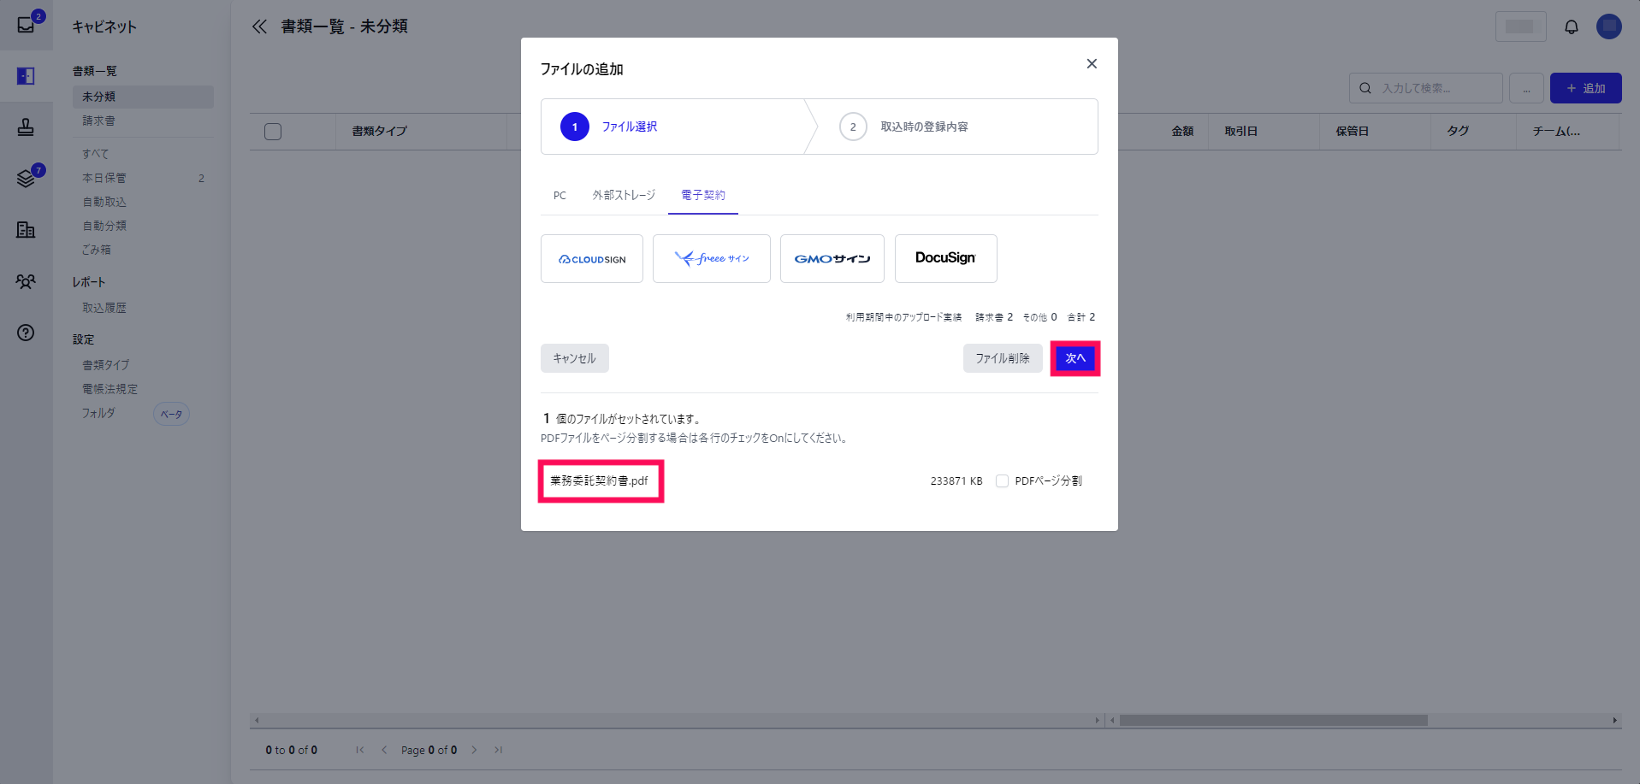Open the team members icon in left rail
The width and height of the screenshot is (1640, 784).
pos(27,281)
